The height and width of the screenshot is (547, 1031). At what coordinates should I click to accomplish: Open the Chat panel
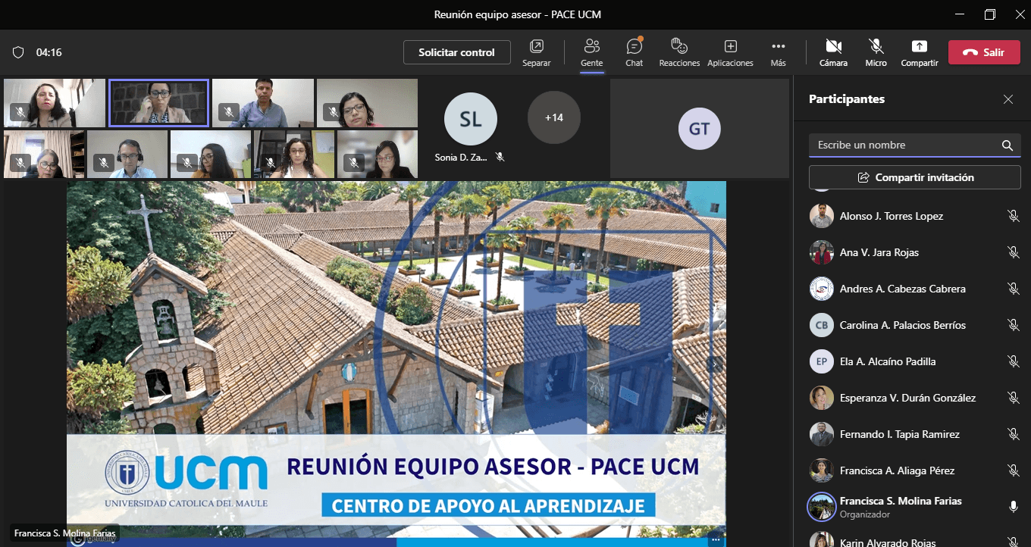[x=634, y=52]
